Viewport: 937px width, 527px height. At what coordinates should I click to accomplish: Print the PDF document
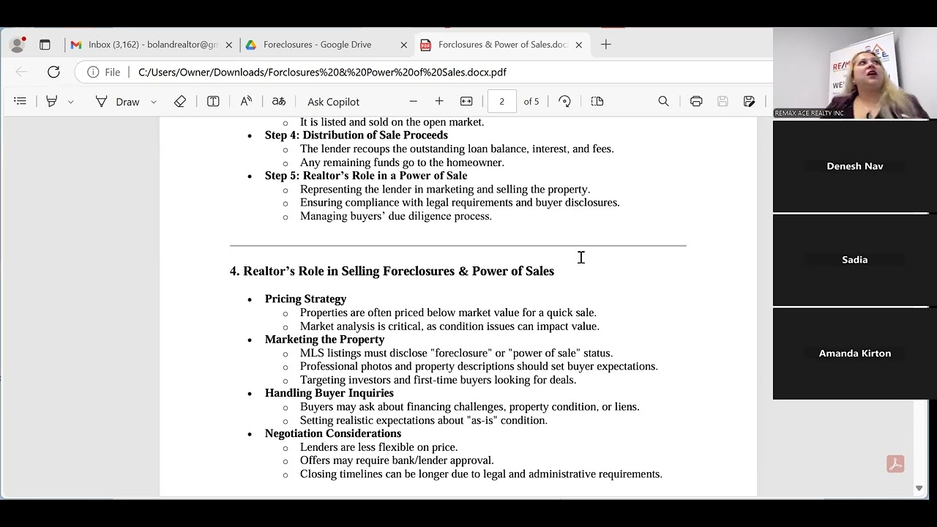click(696, 101)
